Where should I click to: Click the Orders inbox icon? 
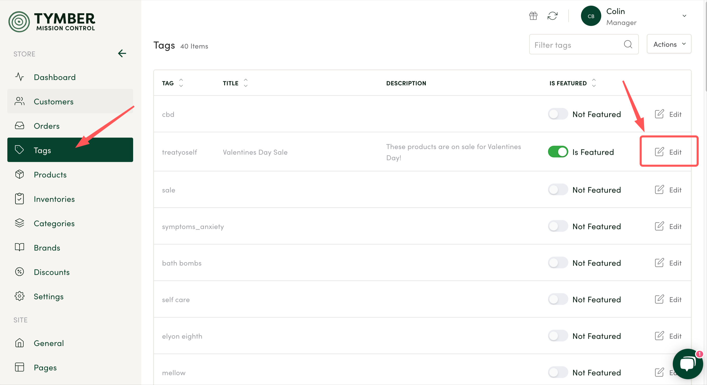pos(20,125)
